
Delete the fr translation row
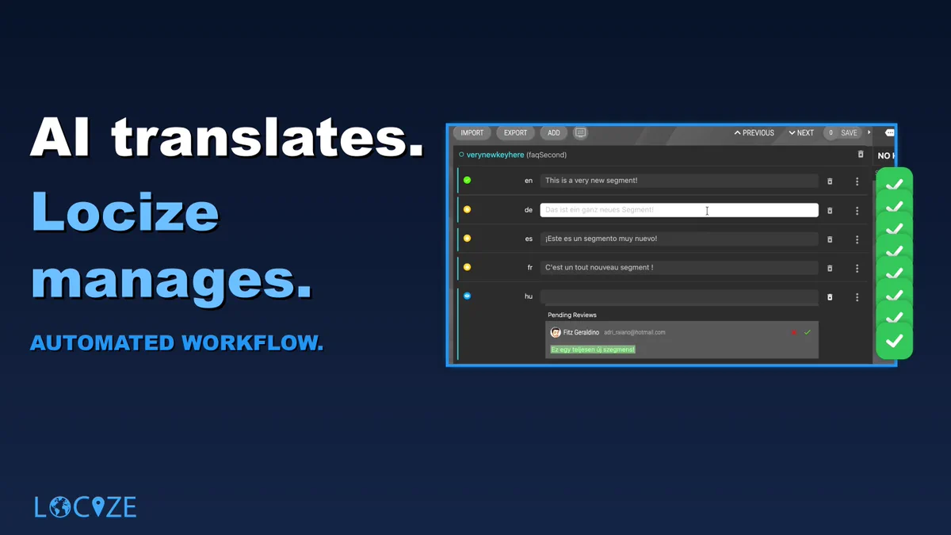830,269
